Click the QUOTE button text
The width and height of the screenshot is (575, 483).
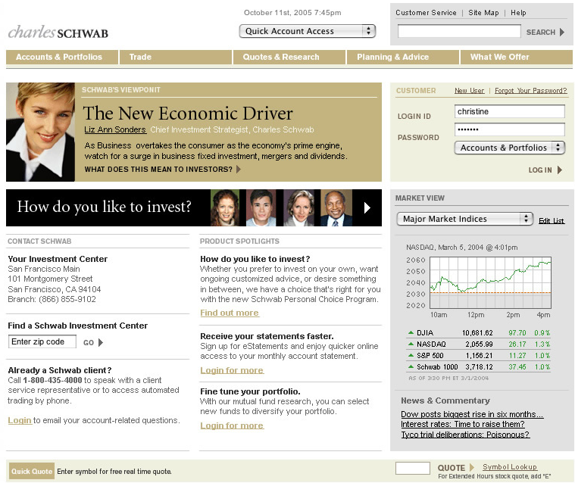pyautogui.click(x=451, y=468)
